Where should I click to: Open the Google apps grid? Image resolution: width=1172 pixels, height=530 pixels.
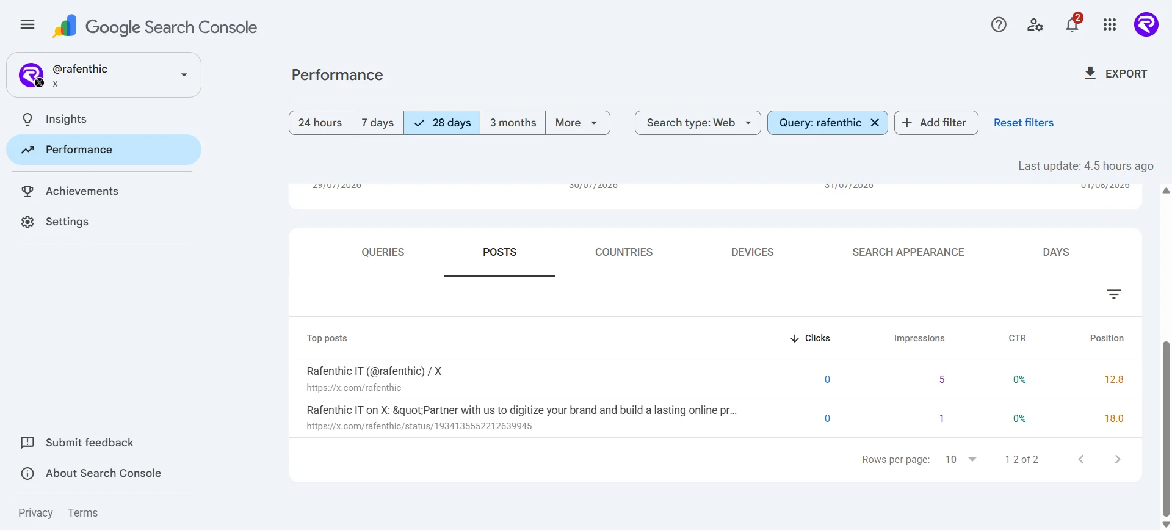coord(1110,24)
